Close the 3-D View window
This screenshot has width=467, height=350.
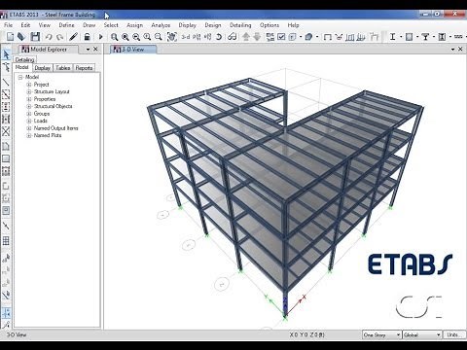[460, 49]
